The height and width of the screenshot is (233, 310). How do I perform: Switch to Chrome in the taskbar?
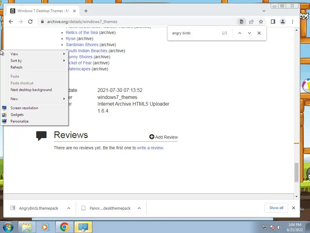point(64,227)
